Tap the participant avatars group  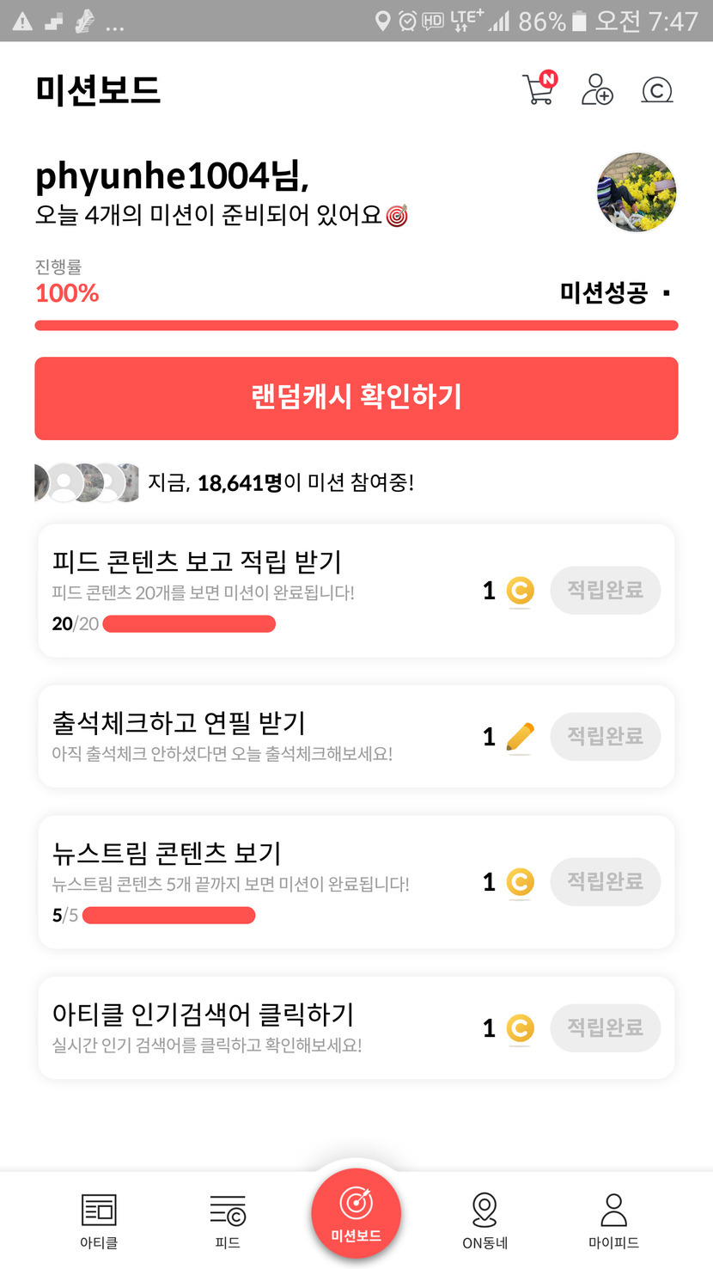[x=86, y=482]
